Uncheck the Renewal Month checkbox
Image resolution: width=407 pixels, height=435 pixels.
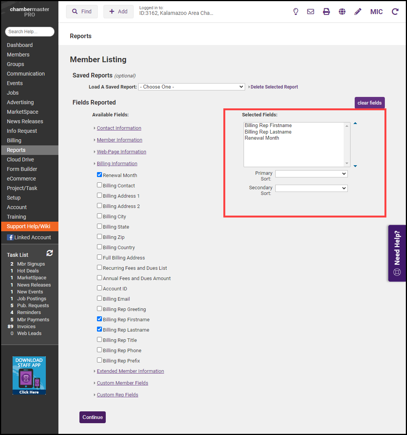click(100, 175)
